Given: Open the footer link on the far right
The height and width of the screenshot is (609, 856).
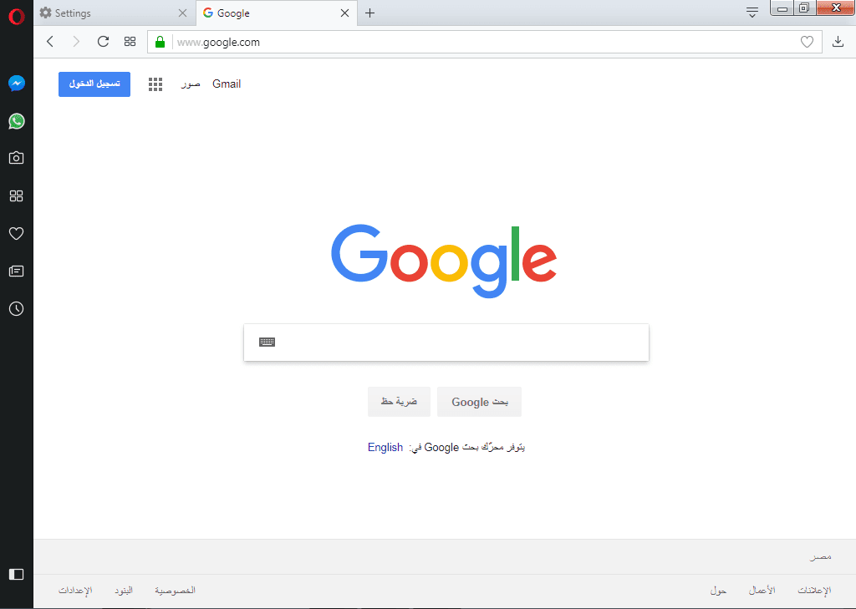Looking at the screenshot, I should point(814,591).
